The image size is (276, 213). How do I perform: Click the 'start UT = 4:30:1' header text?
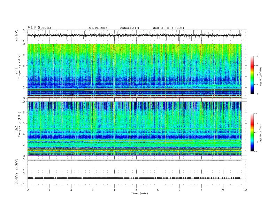pyautogui.click(x=168, y=28)
